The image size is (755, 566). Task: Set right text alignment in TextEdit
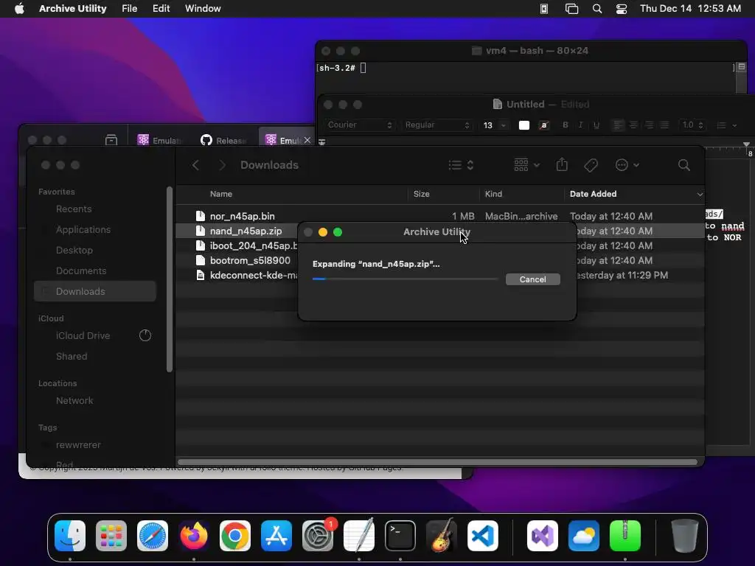coord(650,125)
